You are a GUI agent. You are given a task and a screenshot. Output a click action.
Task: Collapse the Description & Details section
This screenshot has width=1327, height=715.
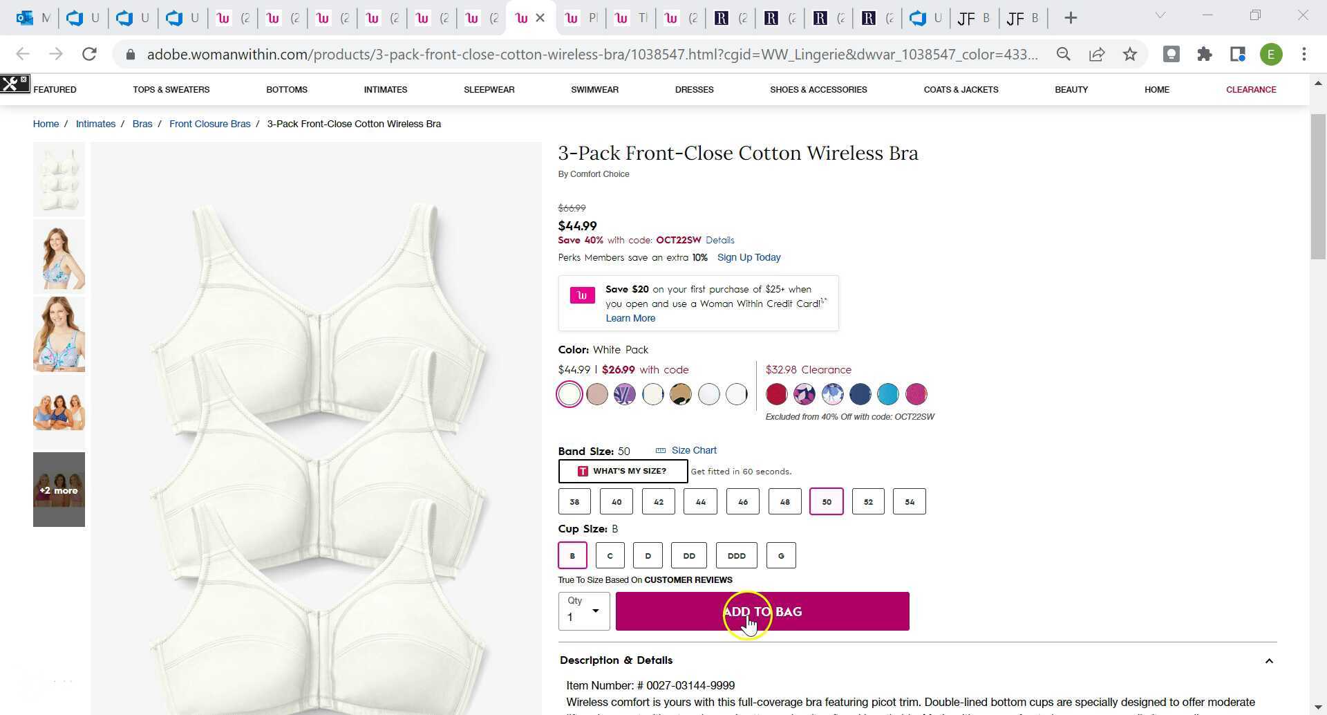(1269, 660)
